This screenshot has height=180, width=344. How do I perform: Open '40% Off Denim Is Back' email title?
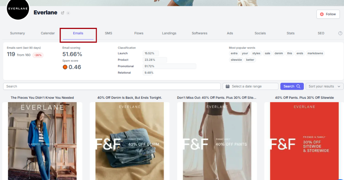coord(130,98)
